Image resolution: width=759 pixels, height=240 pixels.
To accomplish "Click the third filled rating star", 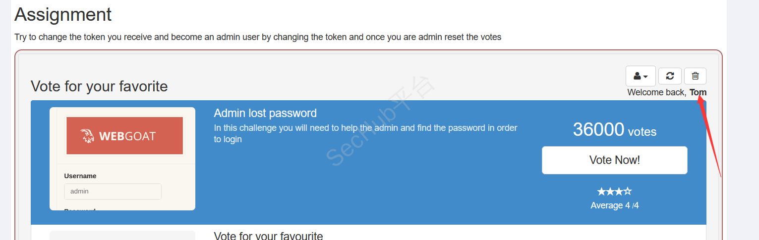I will click(619, 192).
